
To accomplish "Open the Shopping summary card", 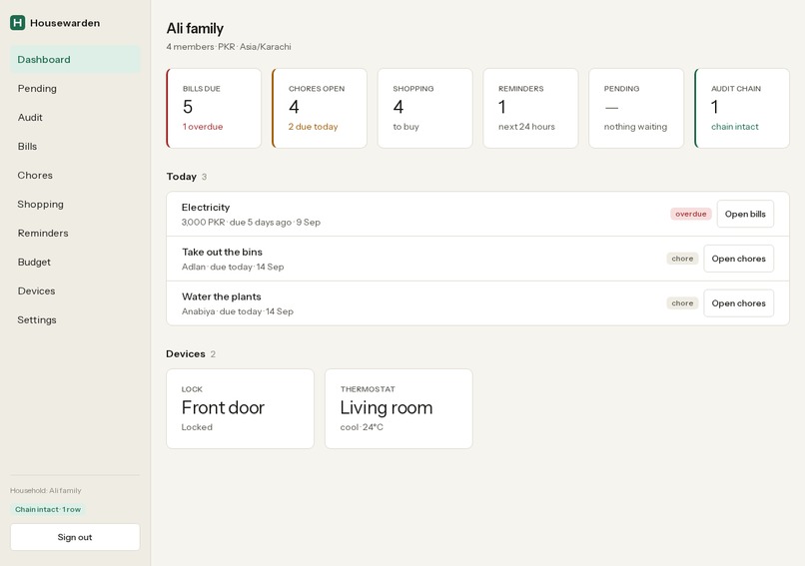I will [x=425, y=108].
